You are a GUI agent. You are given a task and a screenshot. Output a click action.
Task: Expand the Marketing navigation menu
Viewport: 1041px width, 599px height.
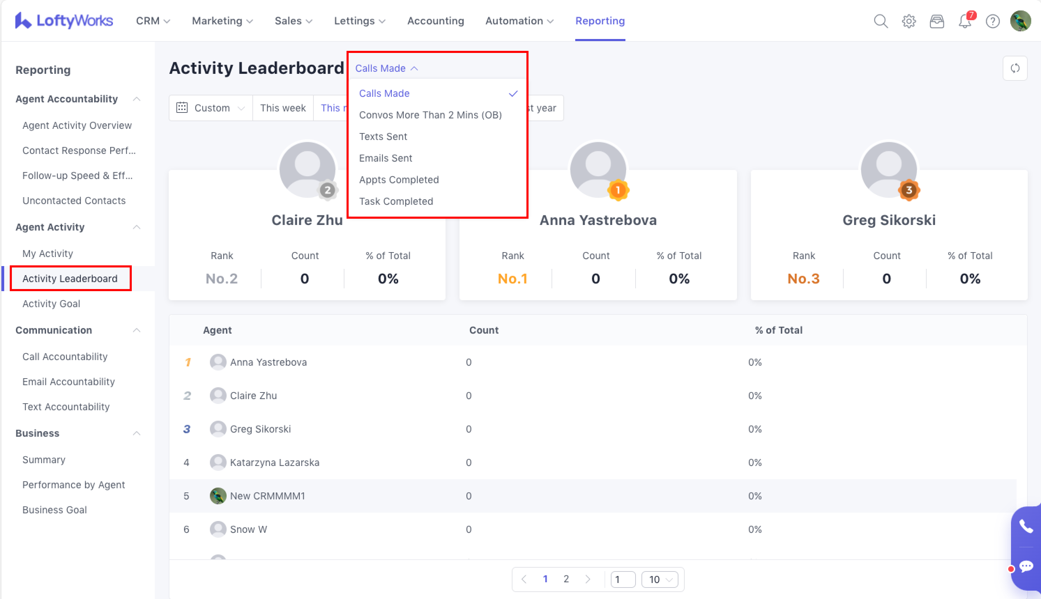tap(222, 21)
